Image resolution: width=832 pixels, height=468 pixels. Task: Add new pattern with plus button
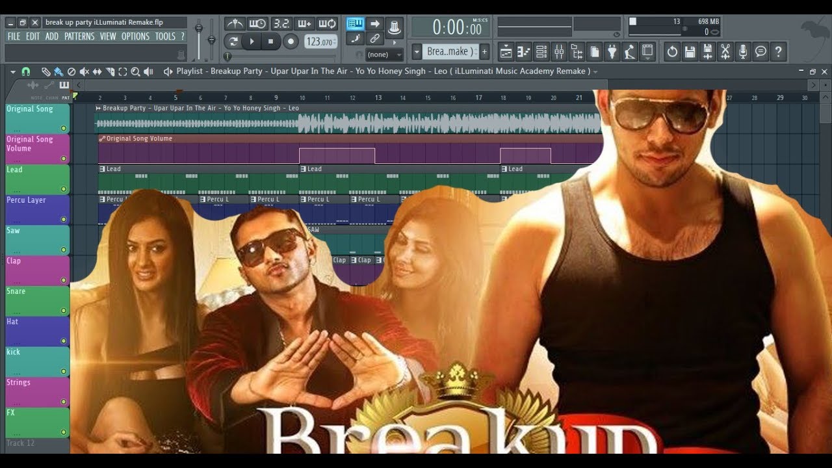pyautogui.click(x=484, y=52)
